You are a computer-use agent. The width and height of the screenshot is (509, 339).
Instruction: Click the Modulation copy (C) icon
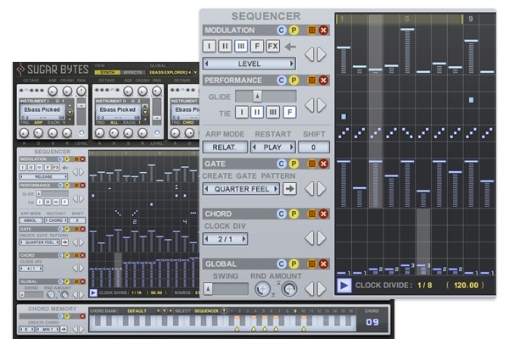(x=282, y=31)
